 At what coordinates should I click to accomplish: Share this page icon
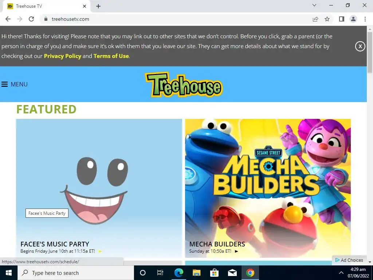click(x=315, y=19)
